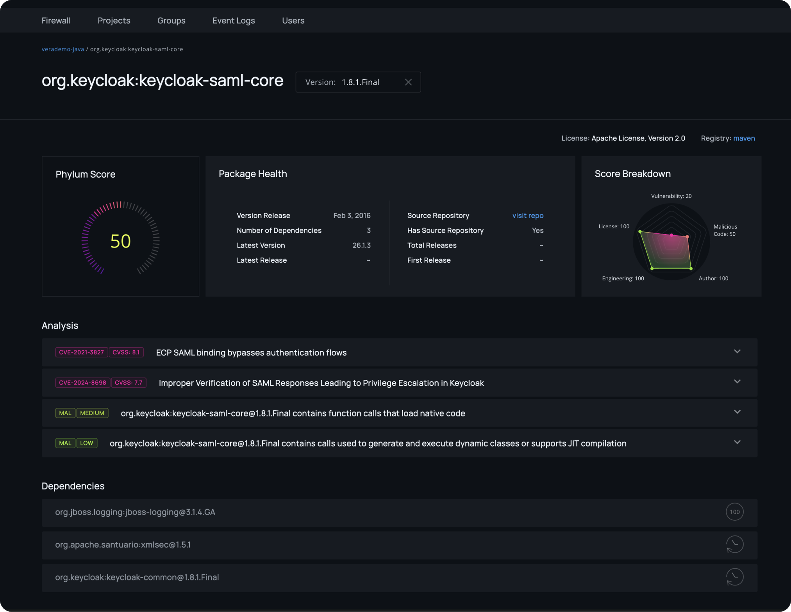Click the ECP SAML binding title text
791x612 pixels.
pos(251,353)
